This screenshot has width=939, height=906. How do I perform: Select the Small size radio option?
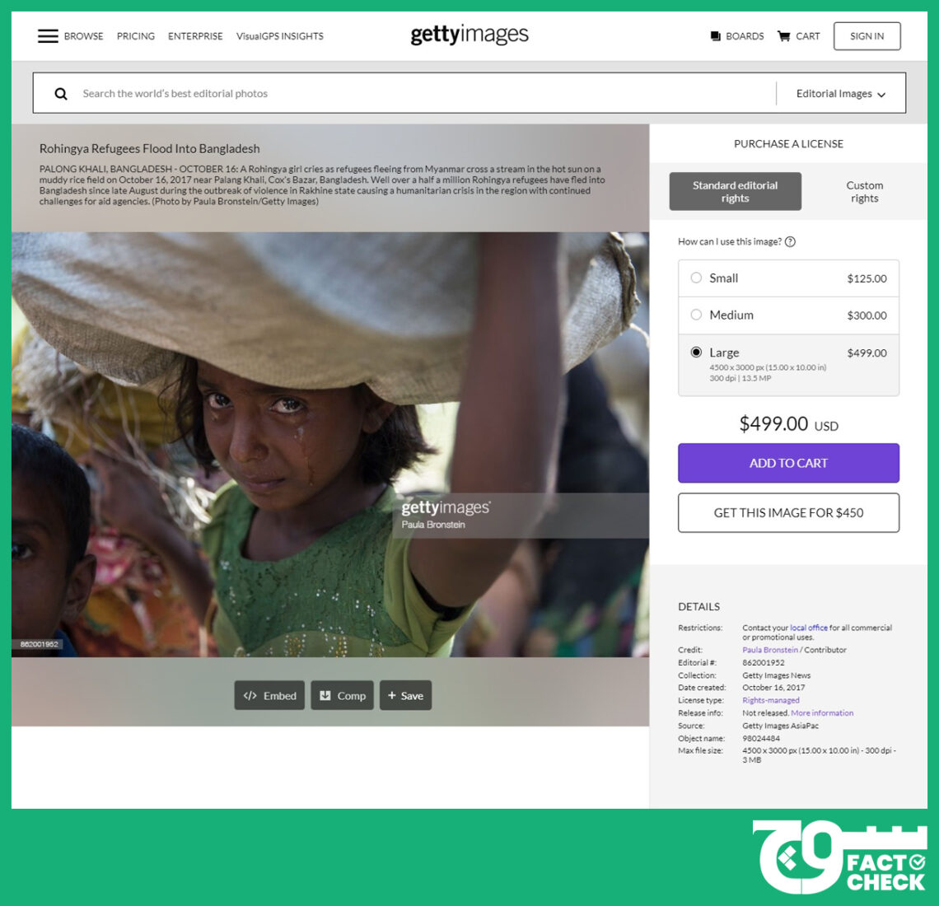[696, 278]
